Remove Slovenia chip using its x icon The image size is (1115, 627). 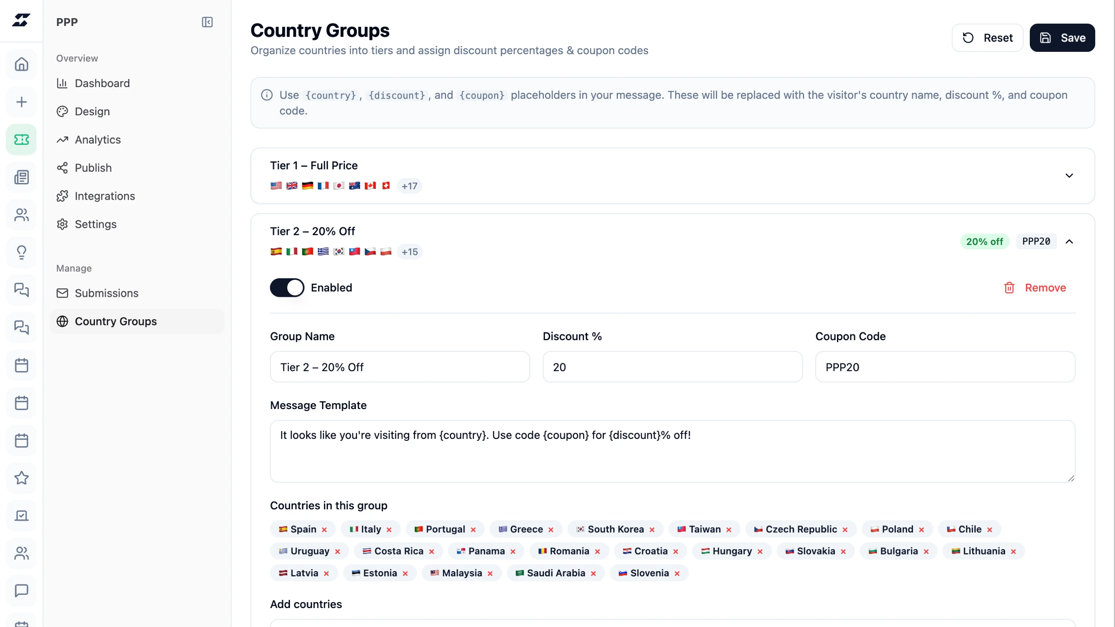(677, 573)
